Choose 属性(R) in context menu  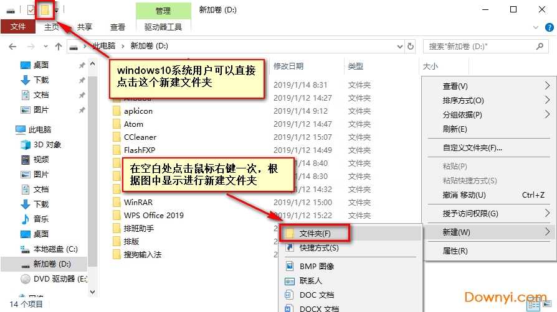point(489,250)
